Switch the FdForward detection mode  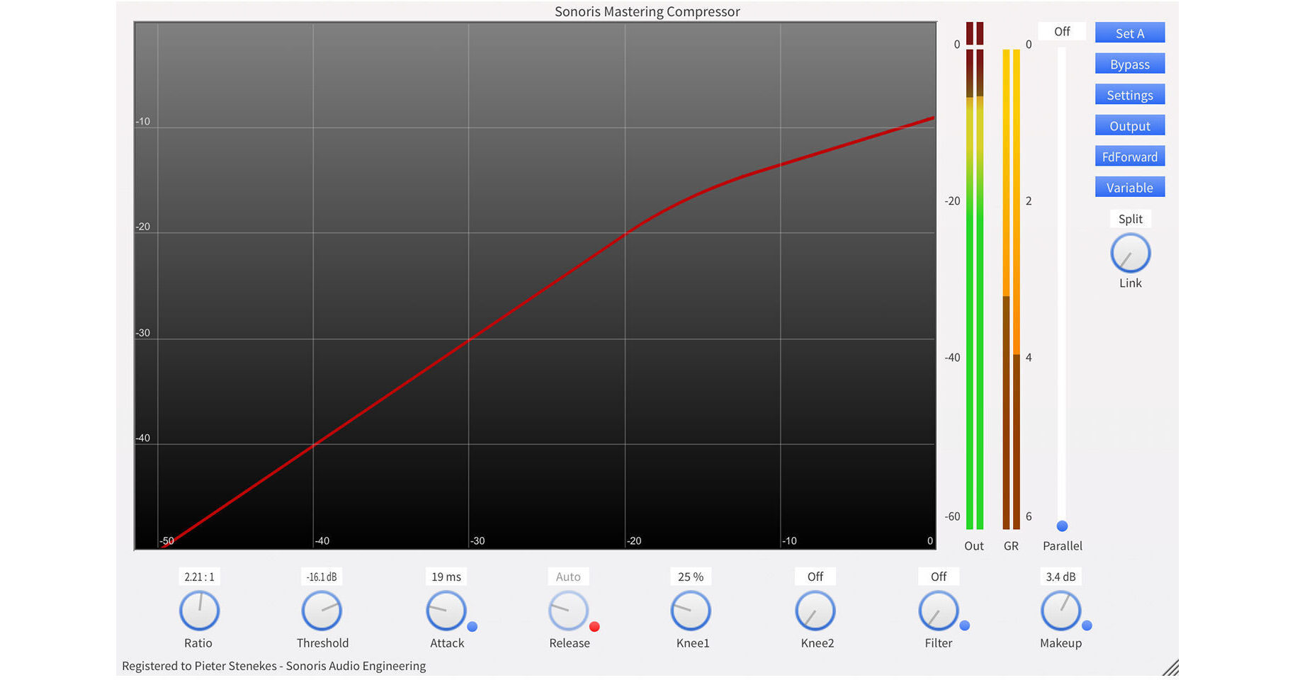pos(1129,156)
